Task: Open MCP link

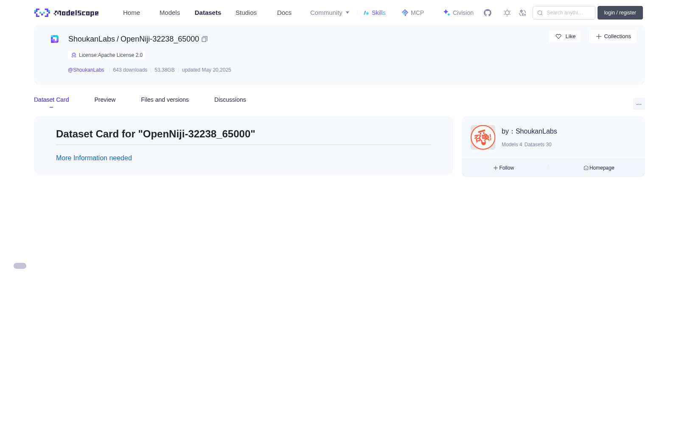Action: coord(412,13)
